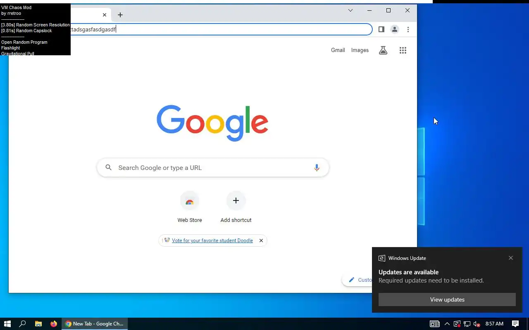Open clock showing 8:57 AM
The height and width of the screenshot is (330, 529).
[494, 324]
